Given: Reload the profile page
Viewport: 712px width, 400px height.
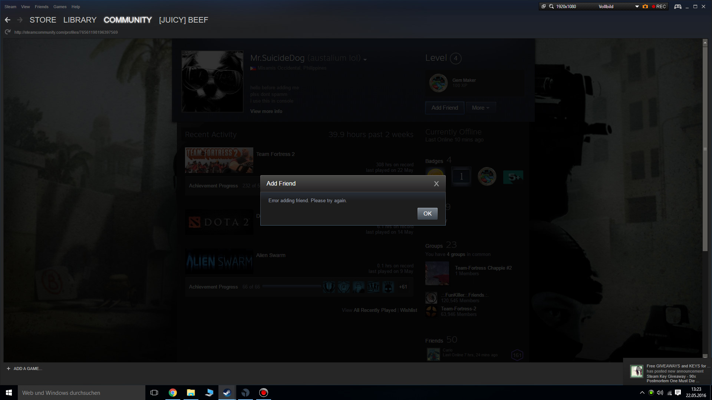Looking at the screenshot, I should [x=7, y=32].
